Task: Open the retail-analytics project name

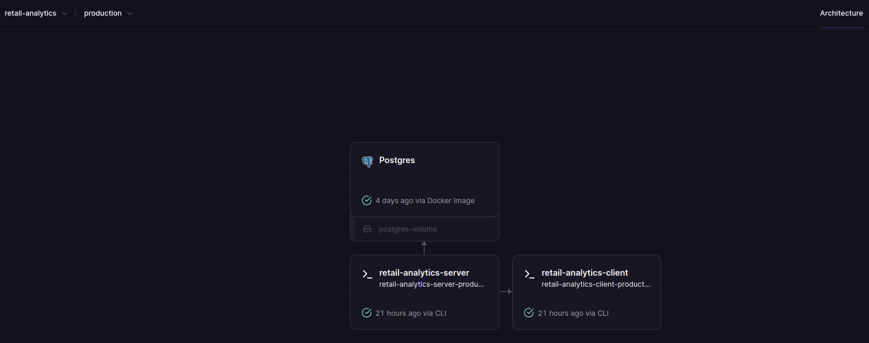Action: point(30,13)
